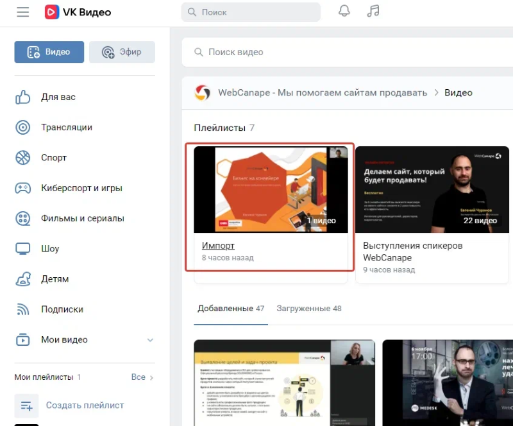Click the thumbs-up Для вас icon
The height and width of the screenshot is (426, 513).
coord(23,97)
